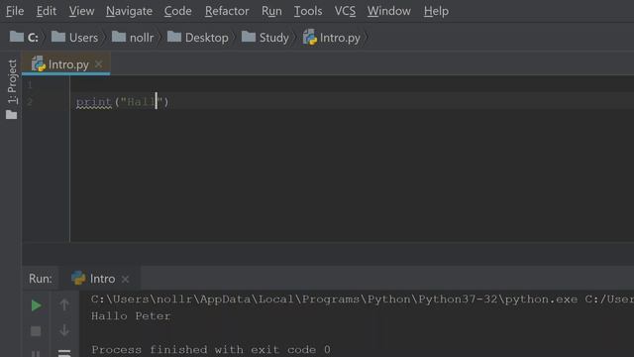Click the folder icon below Project label
The height and width of the screenshot is (357, 634).
tap(12, 115)
